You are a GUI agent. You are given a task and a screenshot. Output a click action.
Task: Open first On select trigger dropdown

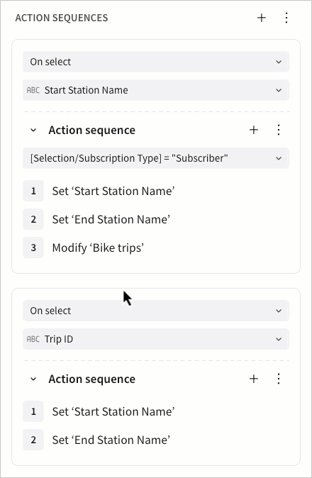pos(156,62)
